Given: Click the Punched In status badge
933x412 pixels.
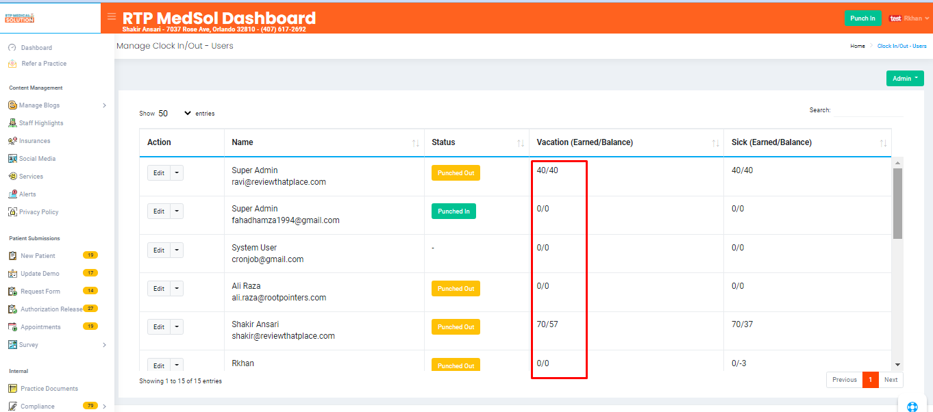Looking at the screenshot, I should 453,211.
